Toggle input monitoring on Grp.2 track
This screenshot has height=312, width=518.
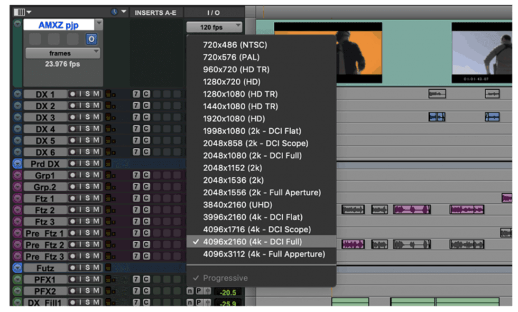(80, 187)
